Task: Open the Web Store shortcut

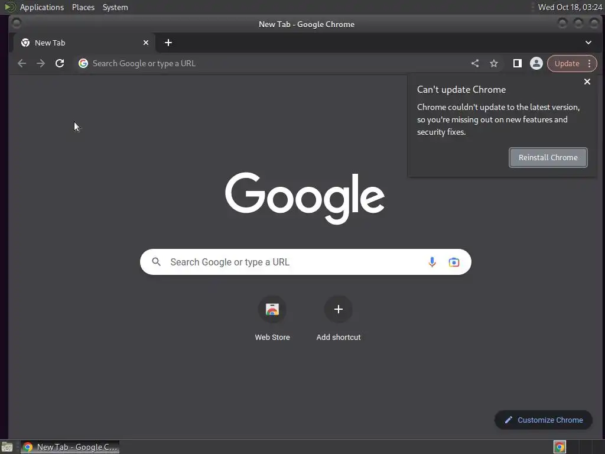Action: point(272,319)
